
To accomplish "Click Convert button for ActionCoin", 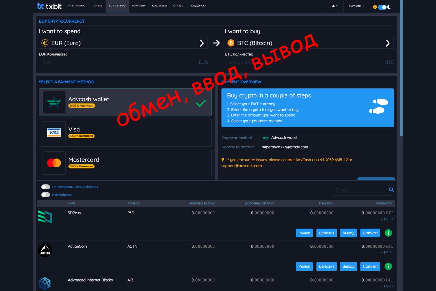I will (x=370, y=266).
